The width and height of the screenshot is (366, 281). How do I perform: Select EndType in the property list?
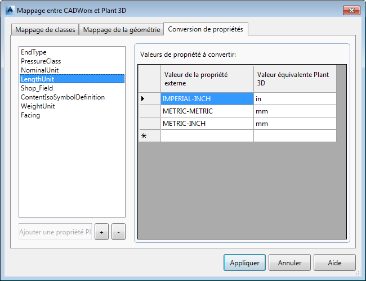point(72,52)
